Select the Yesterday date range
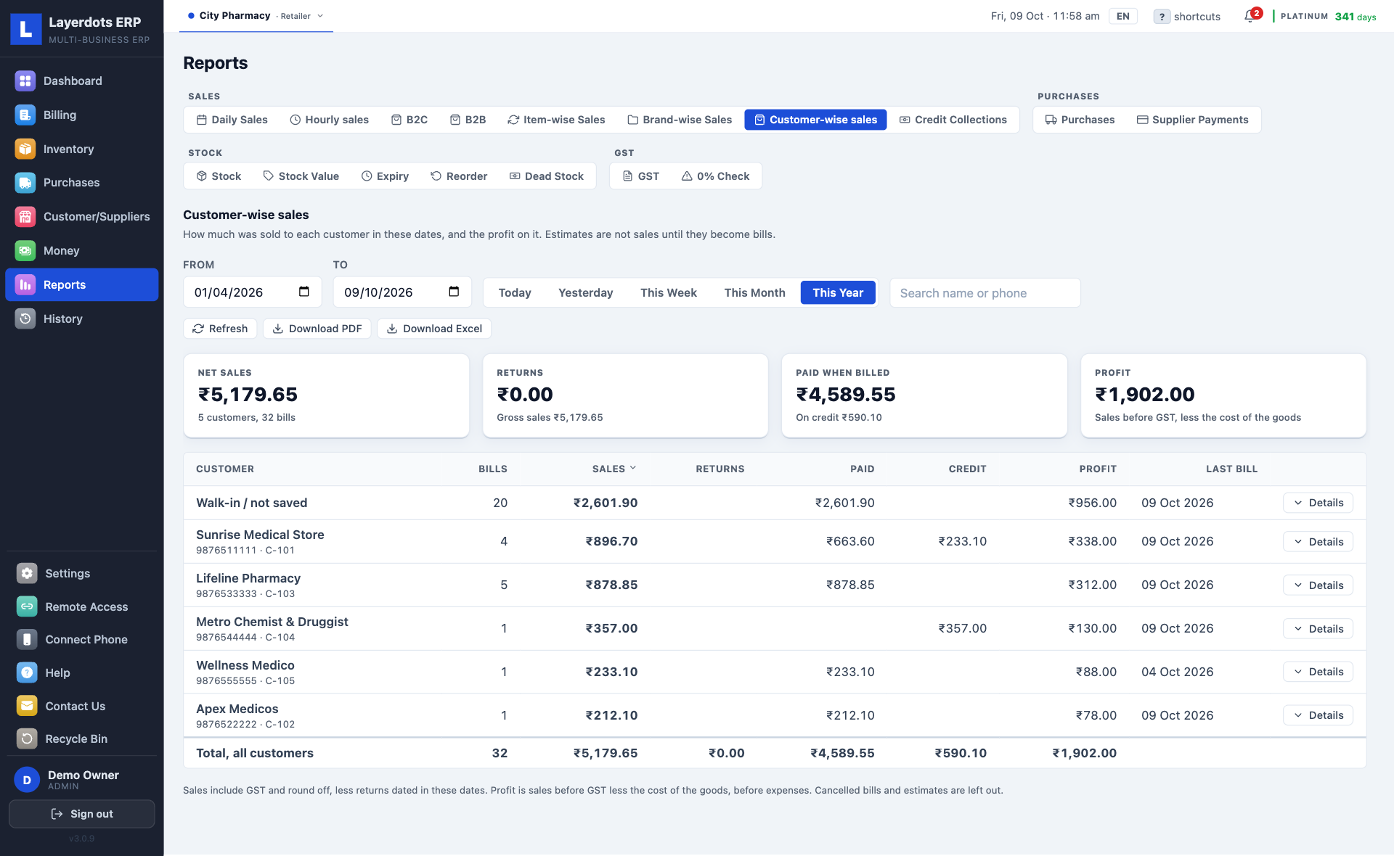Screen dimensions: 1394x856 tap(585, 292)
